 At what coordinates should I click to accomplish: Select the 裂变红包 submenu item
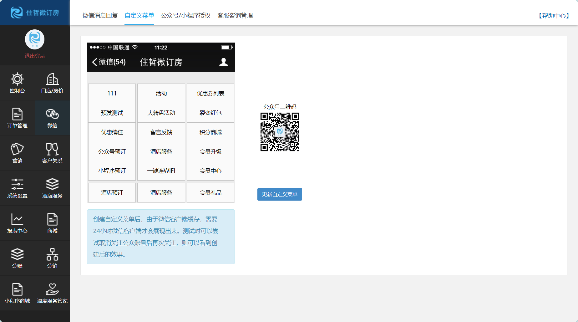[x=210, y=113]
